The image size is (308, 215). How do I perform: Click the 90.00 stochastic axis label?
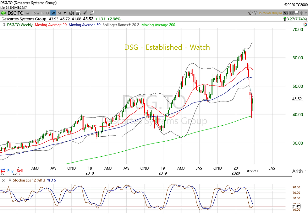296,187
